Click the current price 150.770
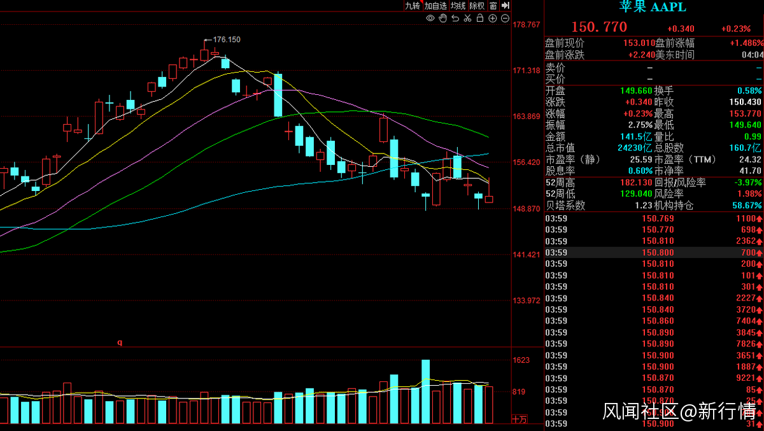Viewport: 764px width, 431px height. [598, 27]
